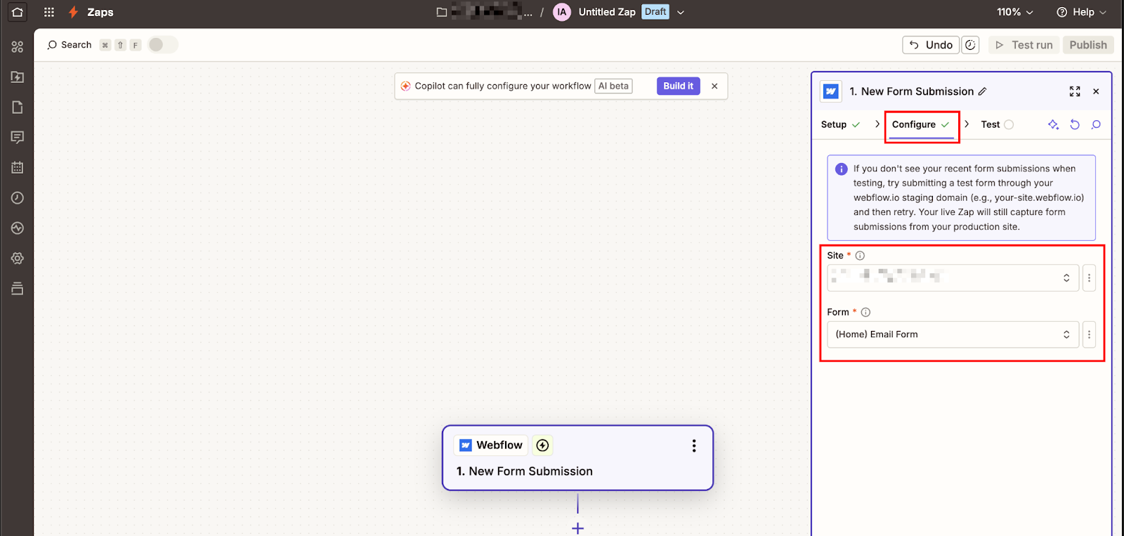Click the AI beta label
Screen dimensions: 1124x536
[x=613, y=86]
